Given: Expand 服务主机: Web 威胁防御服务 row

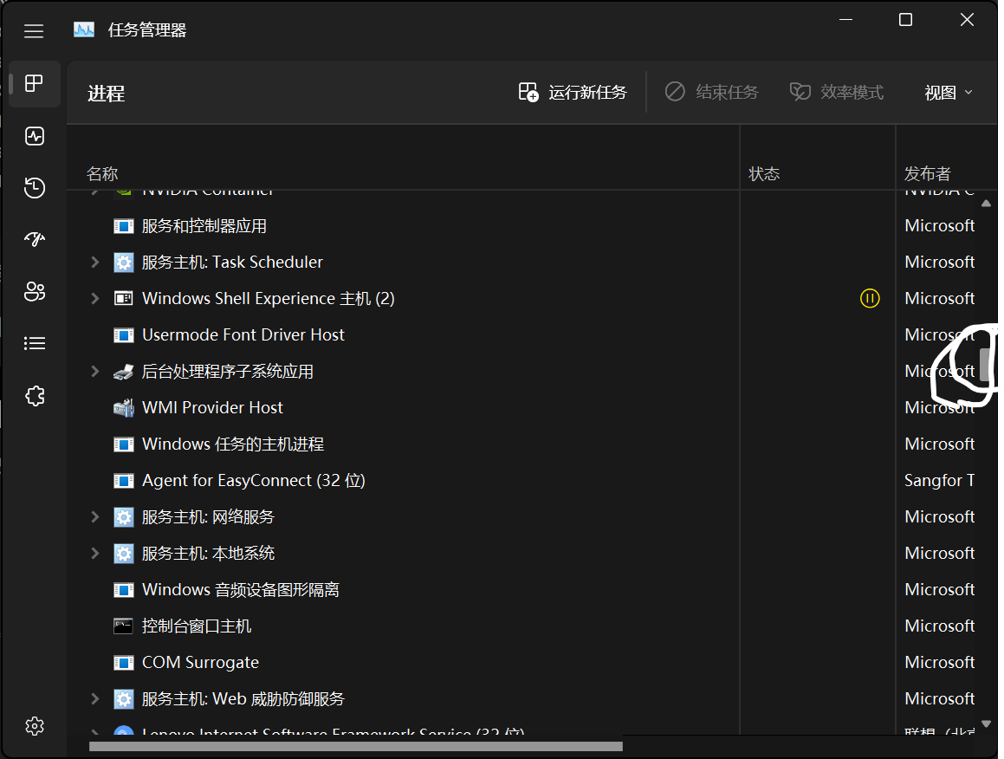Looking at the screenshot, I should pos(94,699).
